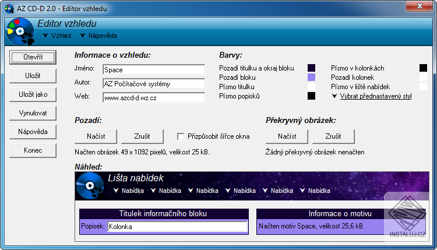Click the Vynulovat button
This screenshot has height=250, width=437.
33,113
